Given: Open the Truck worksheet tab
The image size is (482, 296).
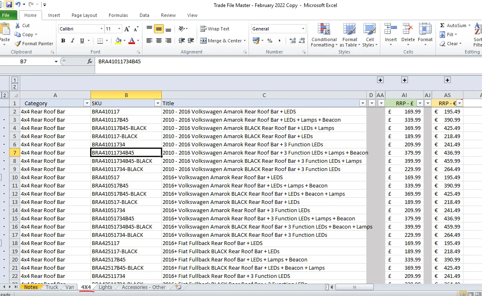Looking at the screenshot, I should (51, 287).
